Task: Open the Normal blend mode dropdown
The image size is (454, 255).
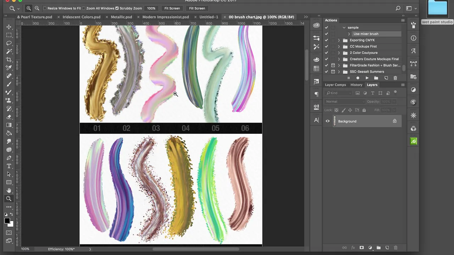Action: (x=344, y=102)
